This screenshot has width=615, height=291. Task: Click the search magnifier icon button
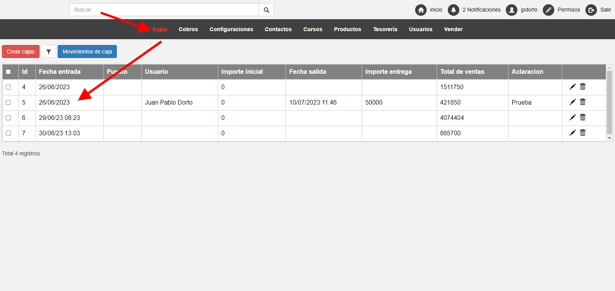tap(266, 10)
